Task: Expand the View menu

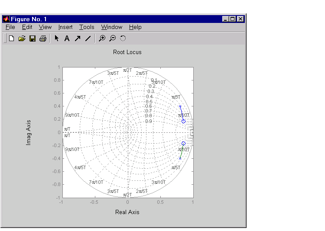Action: click(45, 27)
